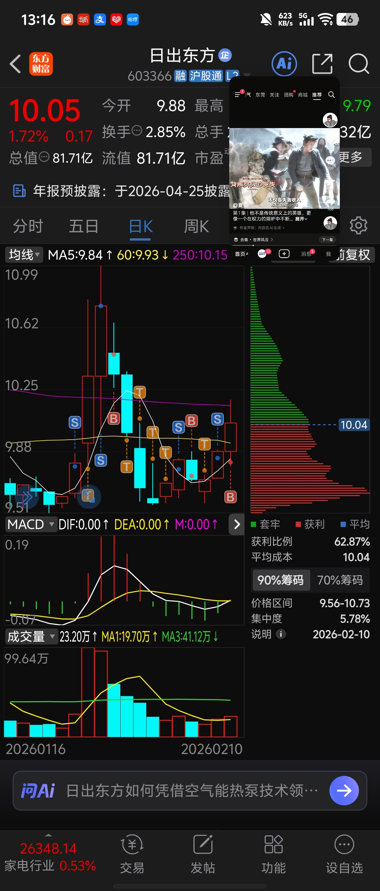Viewport: 380px width, 891px height.
Task: Tap the rightmost red B marker on chart
Action: pyautogui.click(x=230, y=497)
